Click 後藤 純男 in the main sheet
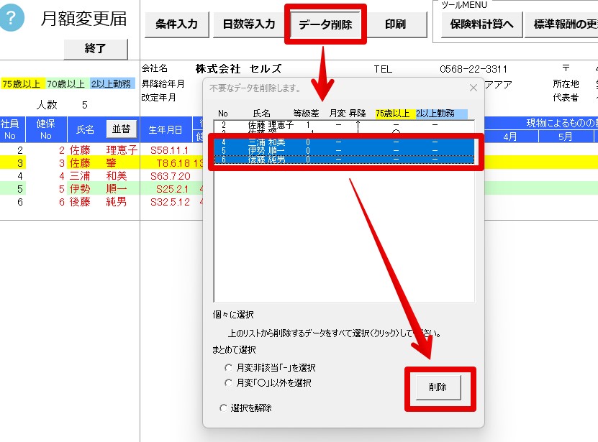The height and width of the screenshot is (442, 598). pos(98,202)
